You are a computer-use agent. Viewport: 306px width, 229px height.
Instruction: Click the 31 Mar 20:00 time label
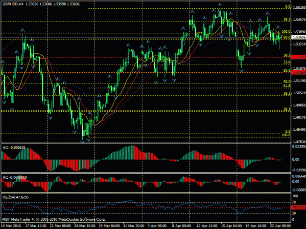tap(134, 226)
